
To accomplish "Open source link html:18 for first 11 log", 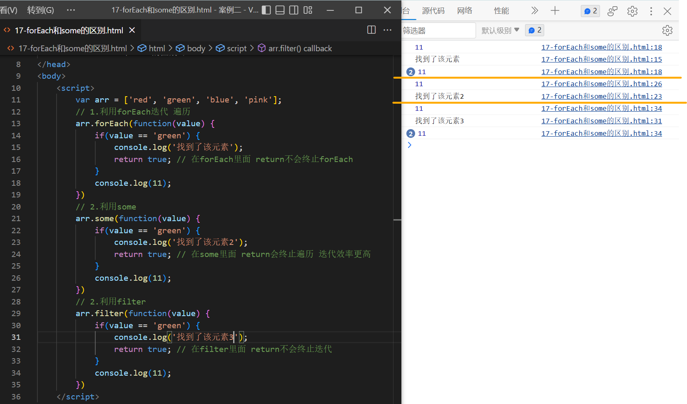I will point(602,47).
